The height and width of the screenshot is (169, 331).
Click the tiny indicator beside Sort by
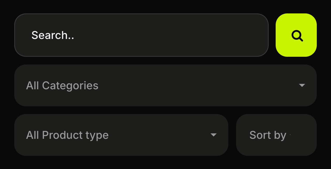point(290,135)
